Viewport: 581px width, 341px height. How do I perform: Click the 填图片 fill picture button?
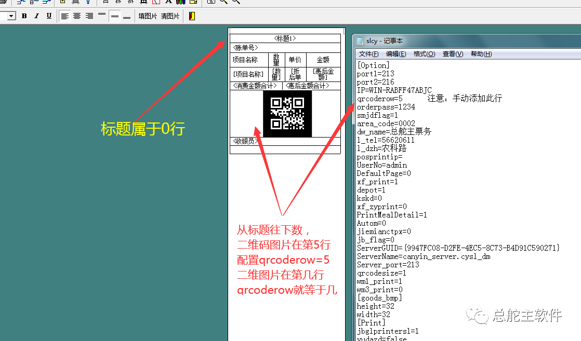point(148,16)
